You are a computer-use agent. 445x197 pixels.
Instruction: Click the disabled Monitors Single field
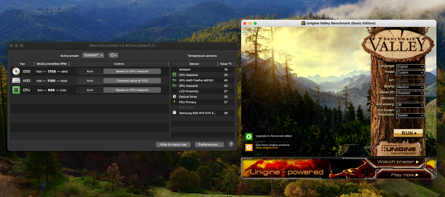410,99
